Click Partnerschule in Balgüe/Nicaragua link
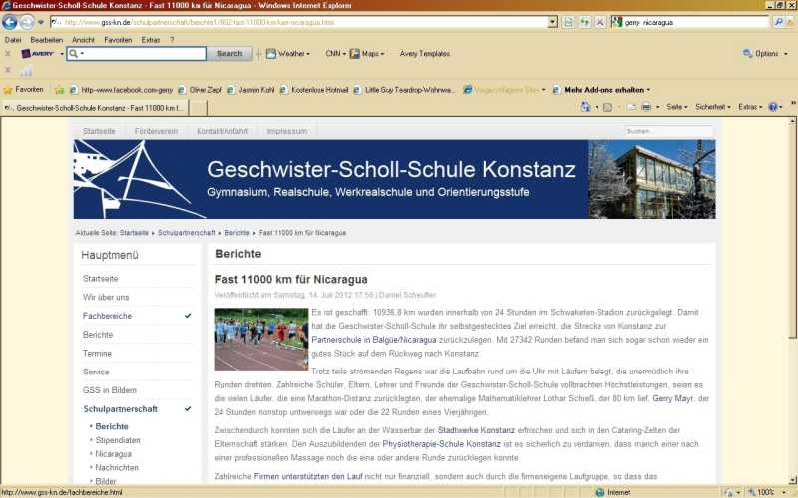This screenshot has width=798, height=498. point(374,339)
